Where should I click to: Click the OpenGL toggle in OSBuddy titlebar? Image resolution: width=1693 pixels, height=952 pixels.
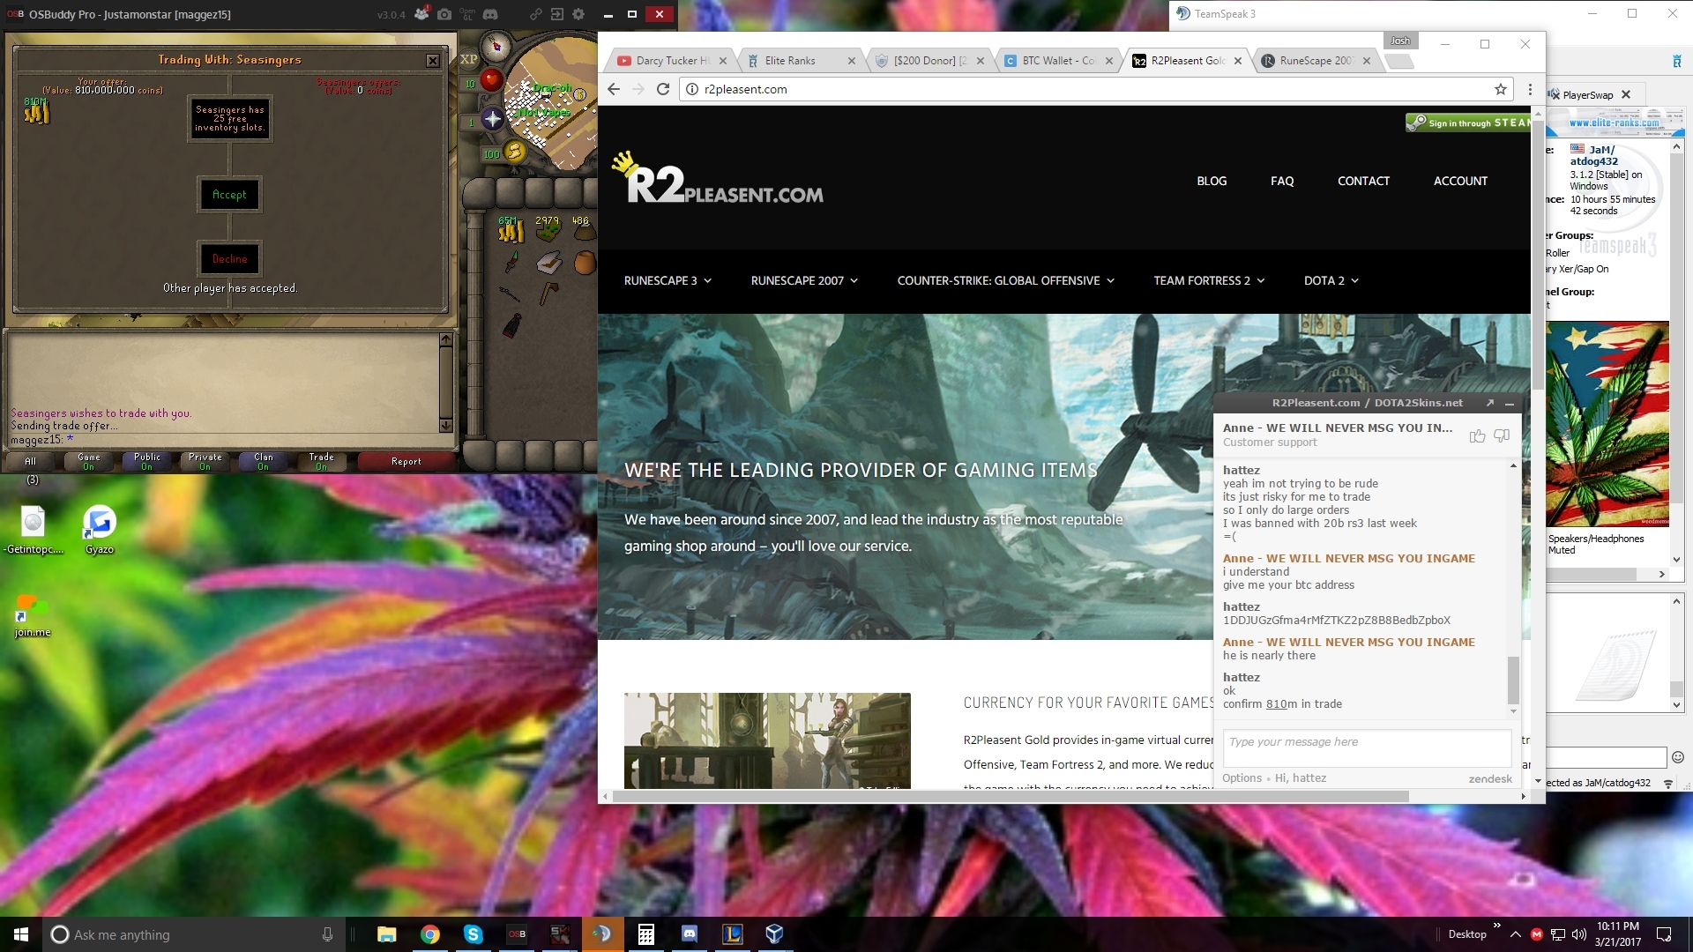click(x=467, y=14)
